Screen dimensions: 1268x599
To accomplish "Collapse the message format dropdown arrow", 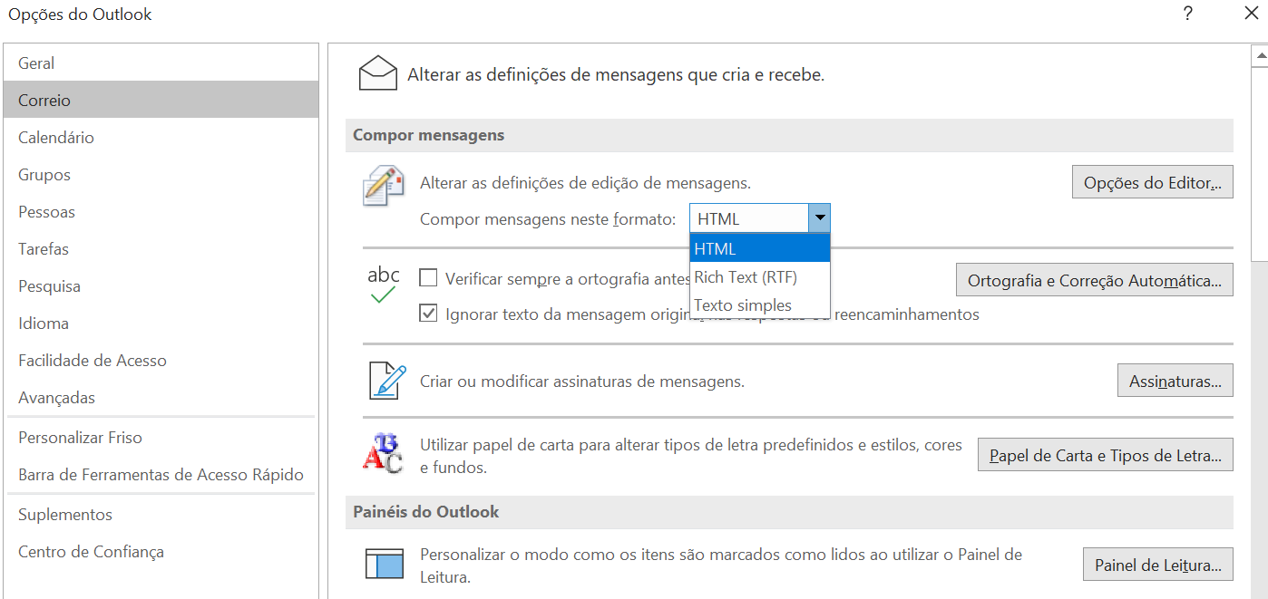I will [819, 218].
